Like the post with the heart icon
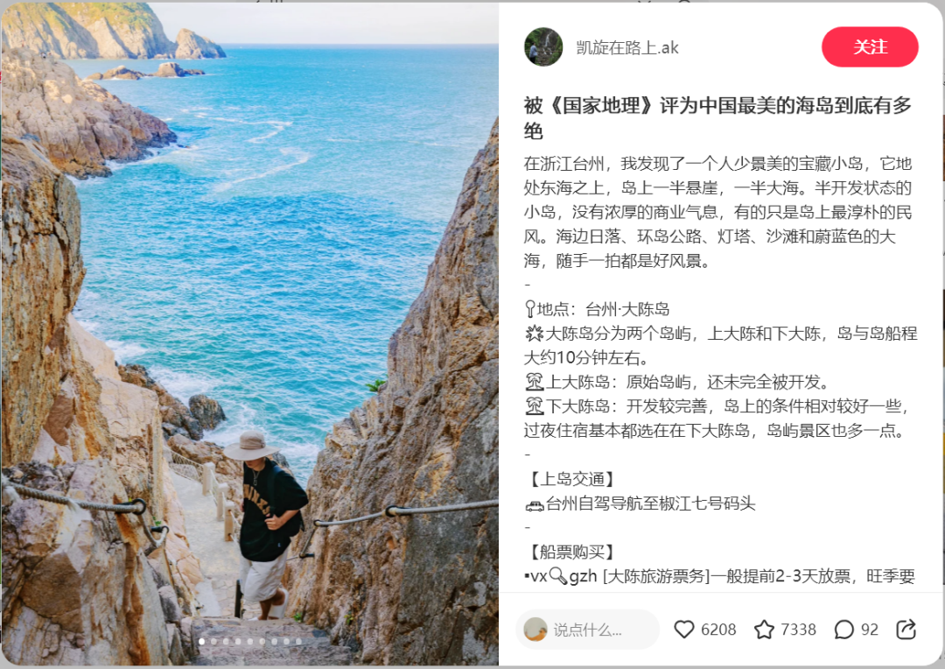This screenshot has height=669, width=945. coord(684,630)
